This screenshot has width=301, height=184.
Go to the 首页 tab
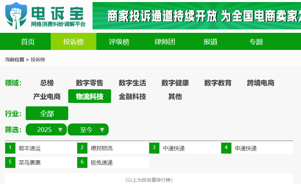[x=28, y=41]
